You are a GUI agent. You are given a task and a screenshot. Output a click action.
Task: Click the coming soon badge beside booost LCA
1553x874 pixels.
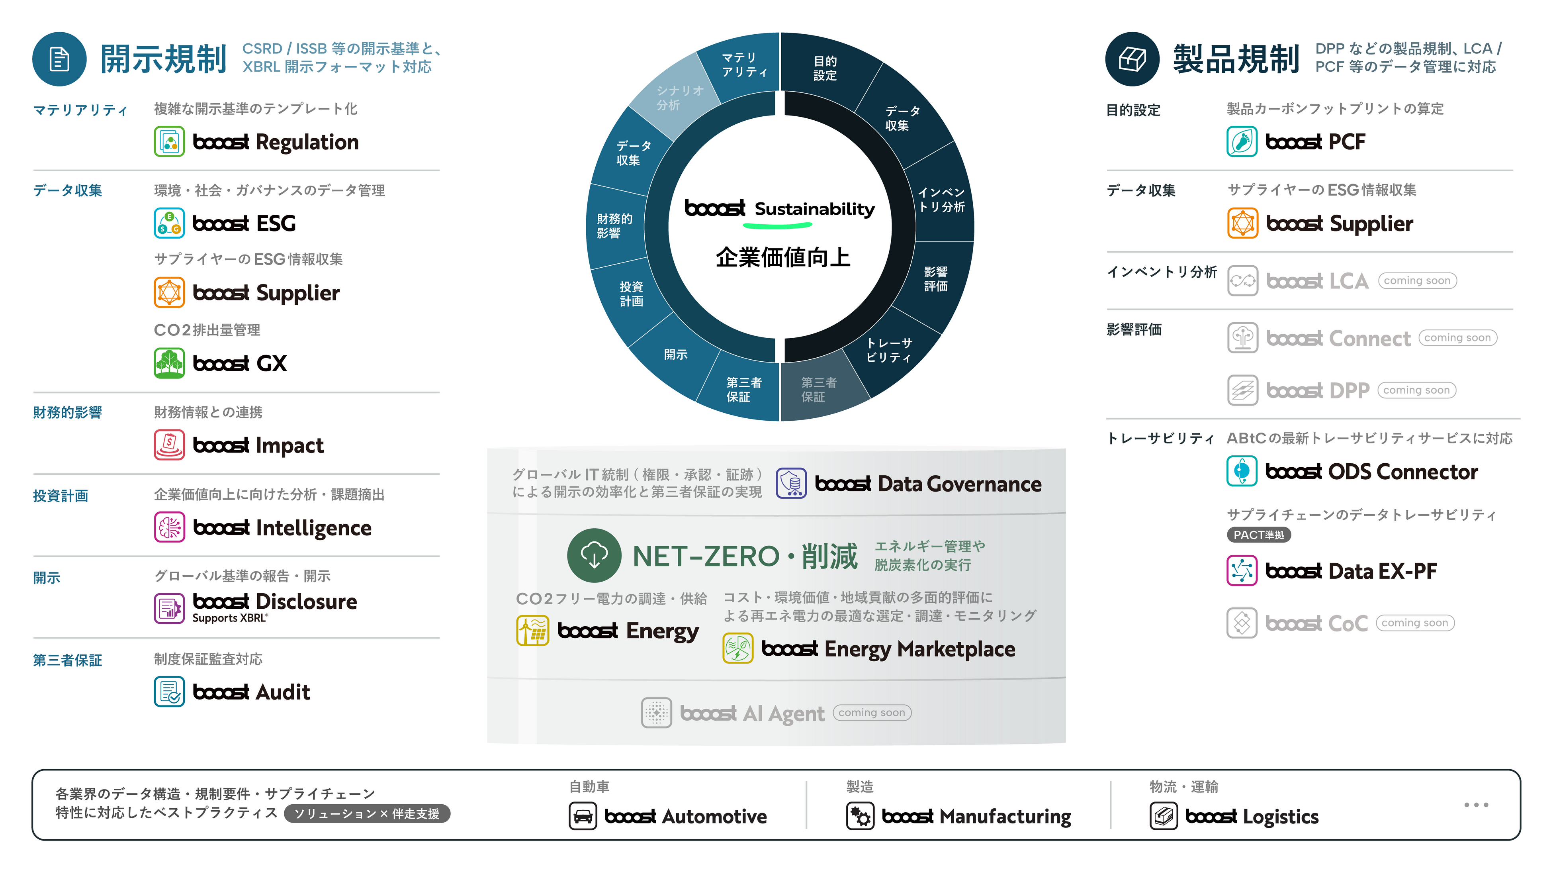pos(1417,280)
